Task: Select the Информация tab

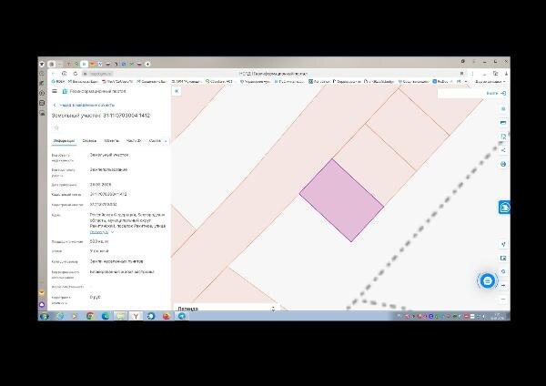Action: (64, 141)
